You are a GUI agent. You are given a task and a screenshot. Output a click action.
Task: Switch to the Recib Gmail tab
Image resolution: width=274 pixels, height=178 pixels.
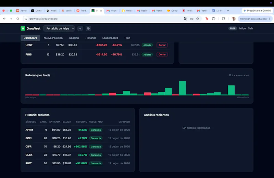142,11
